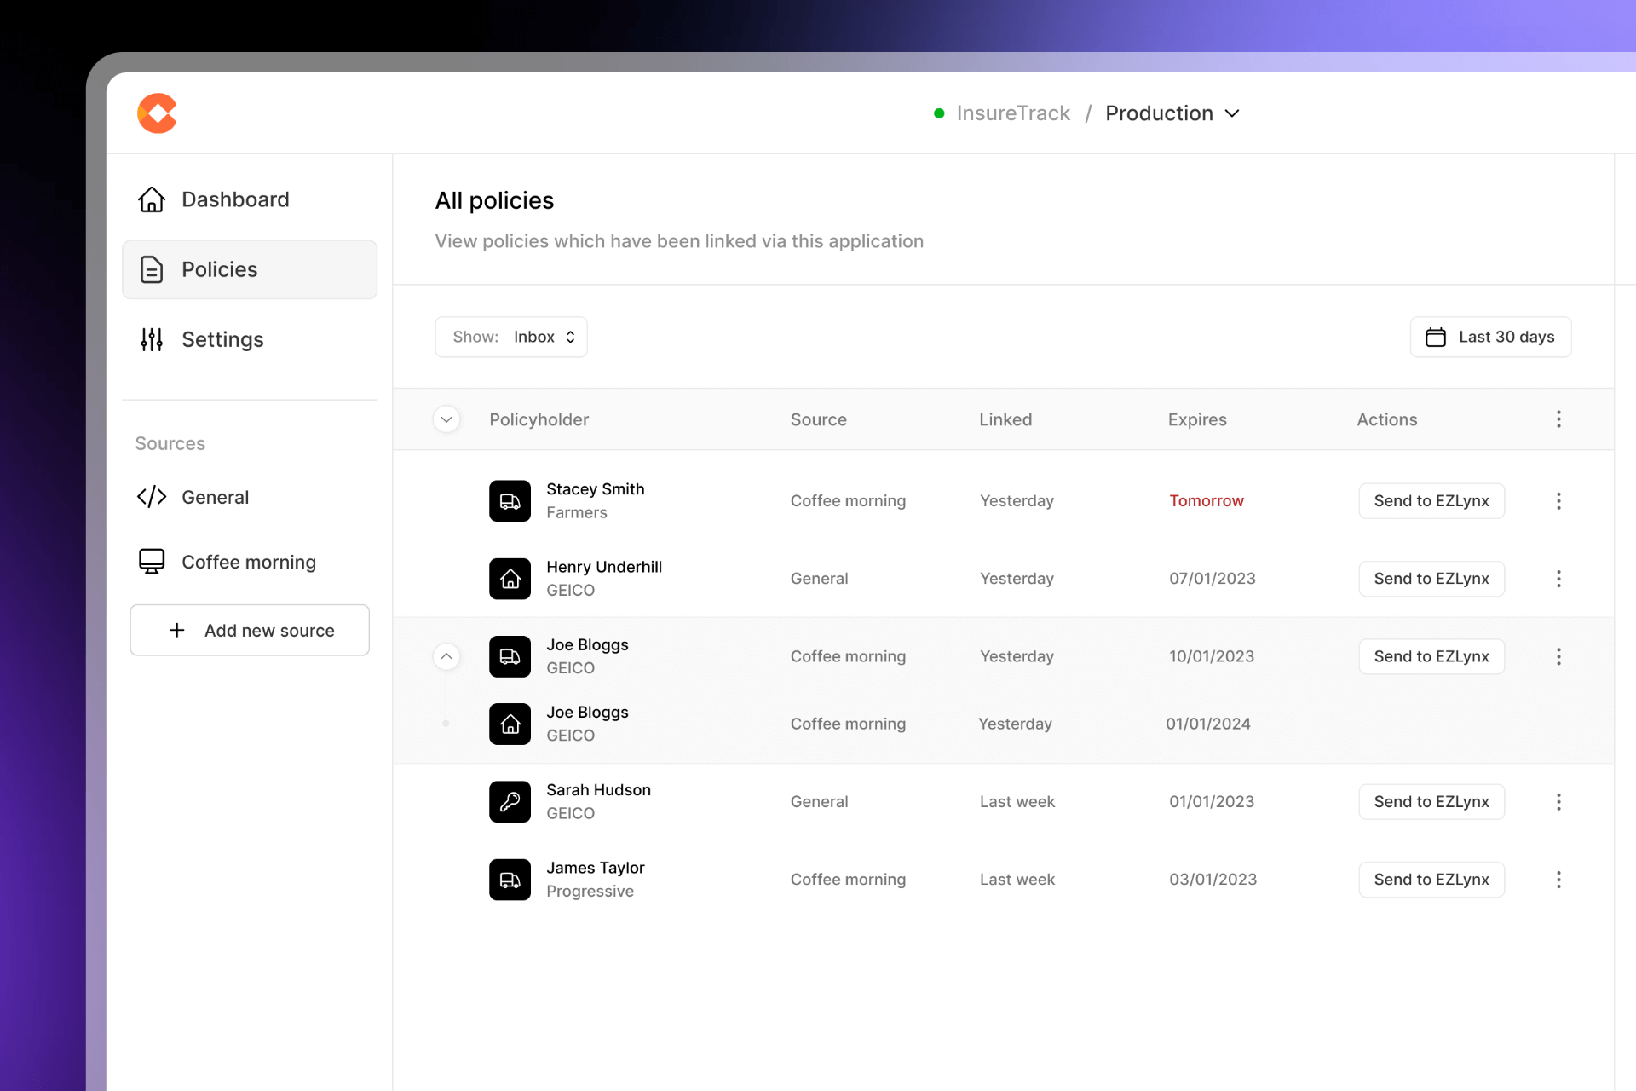Add a new source

click(x=249, y=630)
